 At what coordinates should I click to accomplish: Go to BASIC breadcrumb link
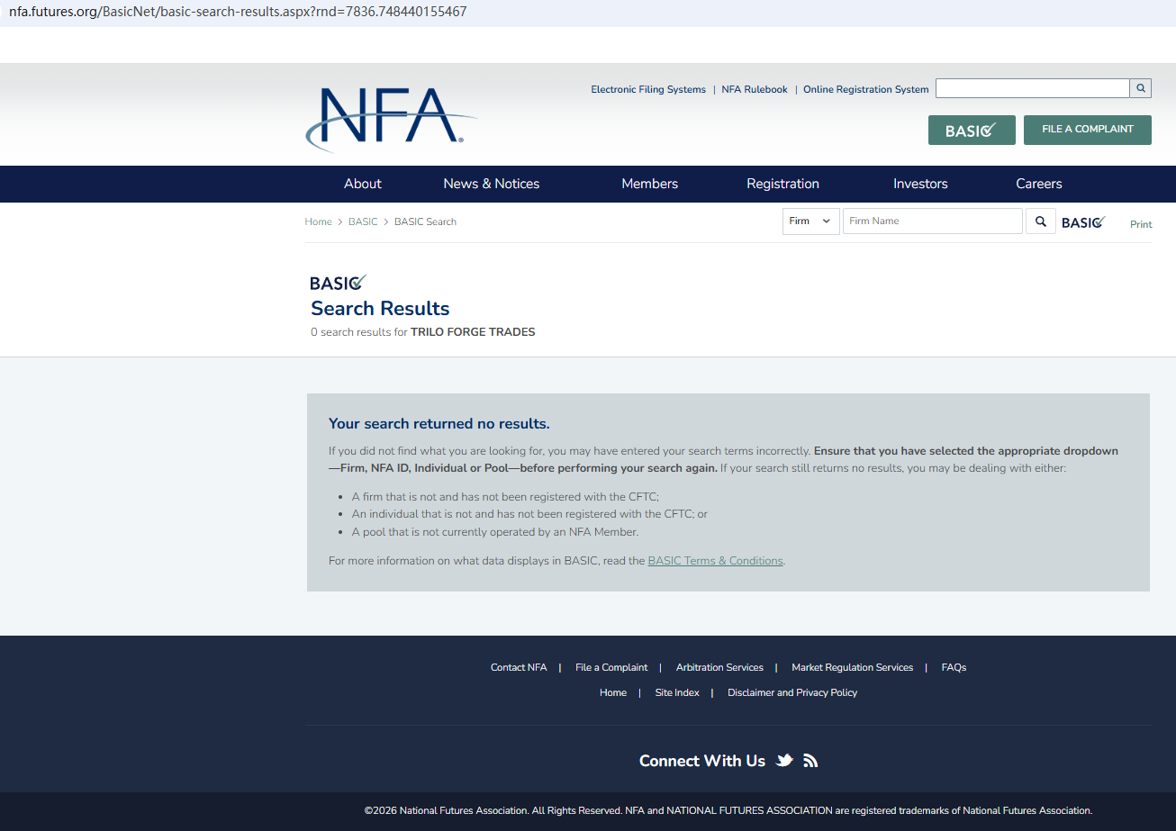click(x=363, y=221)
